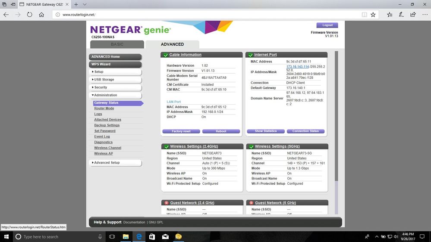Click the browser home icon
This screenshot has width=431, height=242.
pos(41,14)
